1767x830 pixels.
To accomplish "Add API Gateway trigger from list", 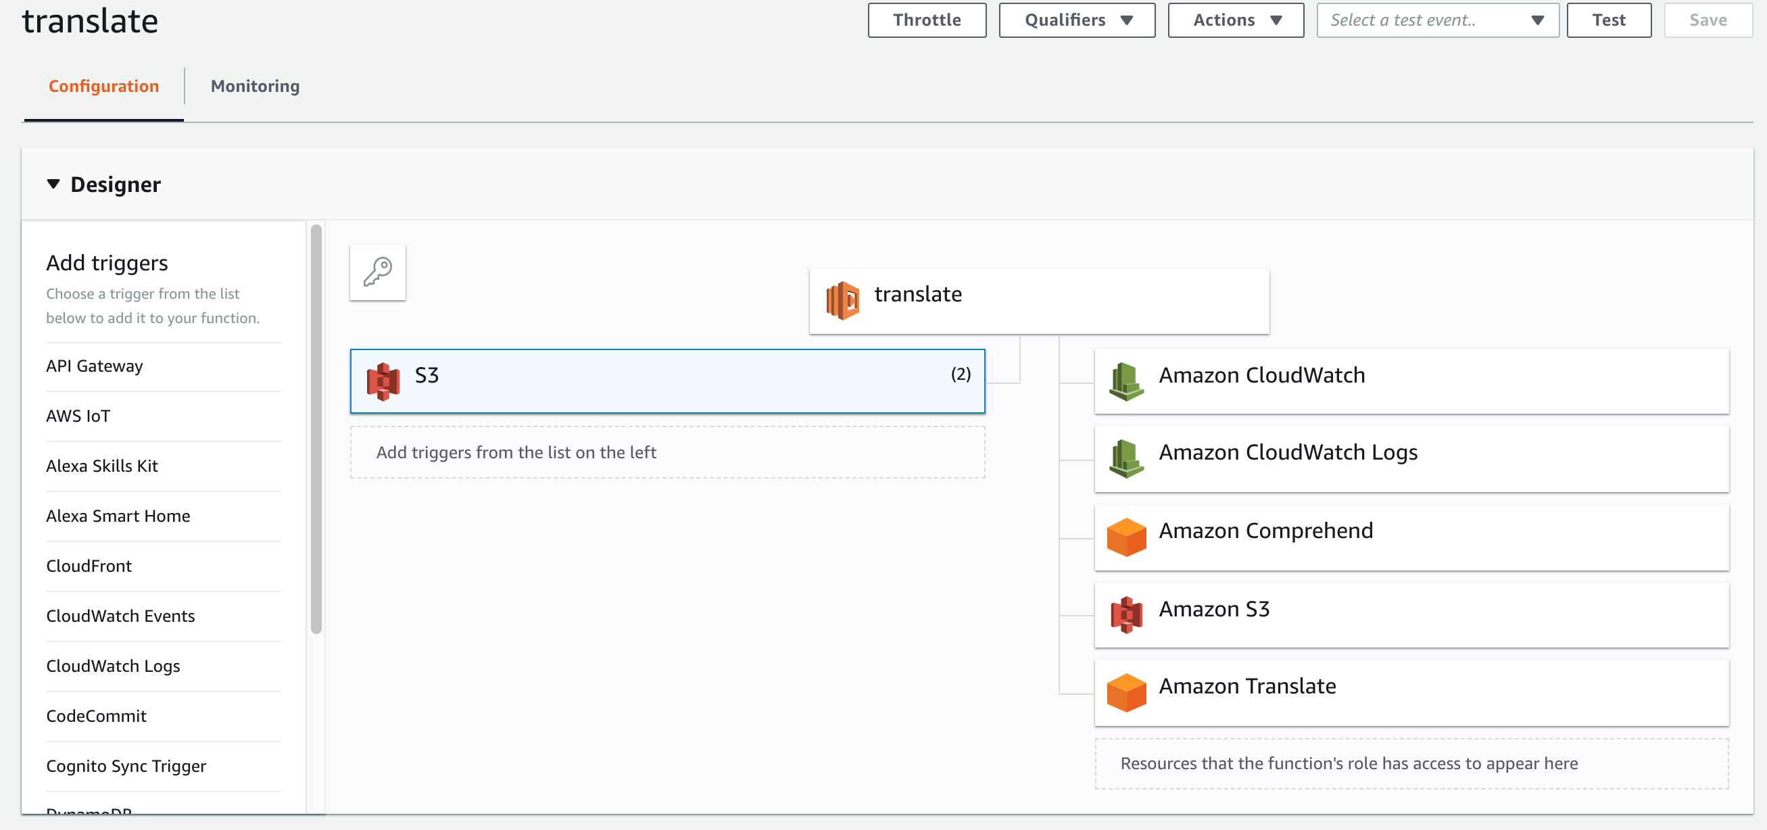I will point(95,366).
